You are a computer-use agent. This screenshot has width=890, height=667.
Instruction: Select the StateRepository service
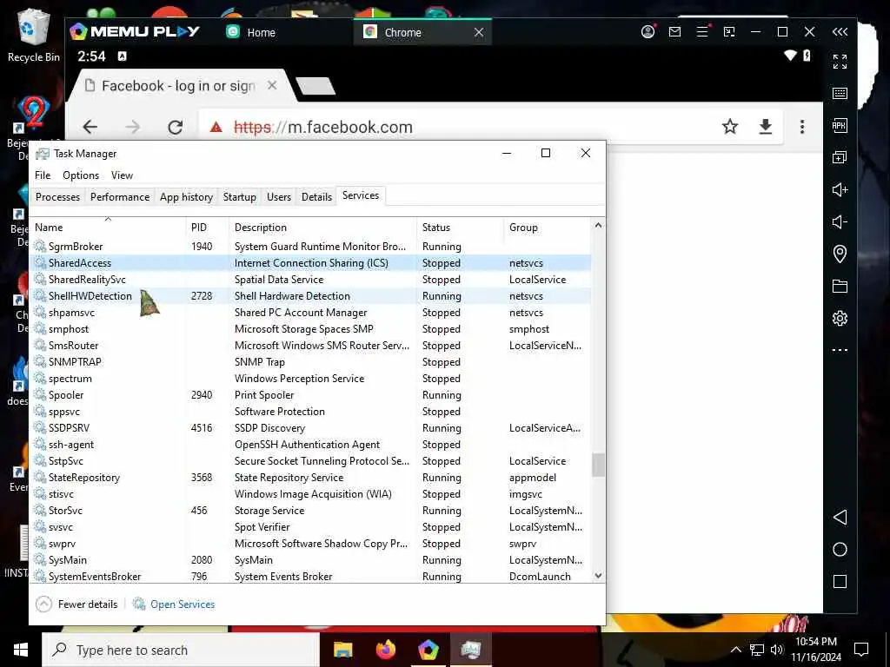pos(310,478)
